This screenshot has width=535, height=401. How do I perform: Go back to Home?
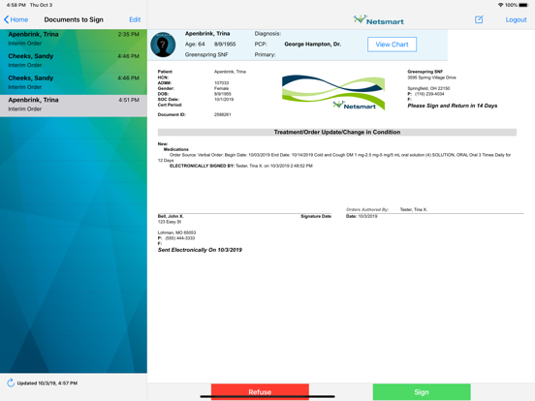tap(16, 19)
